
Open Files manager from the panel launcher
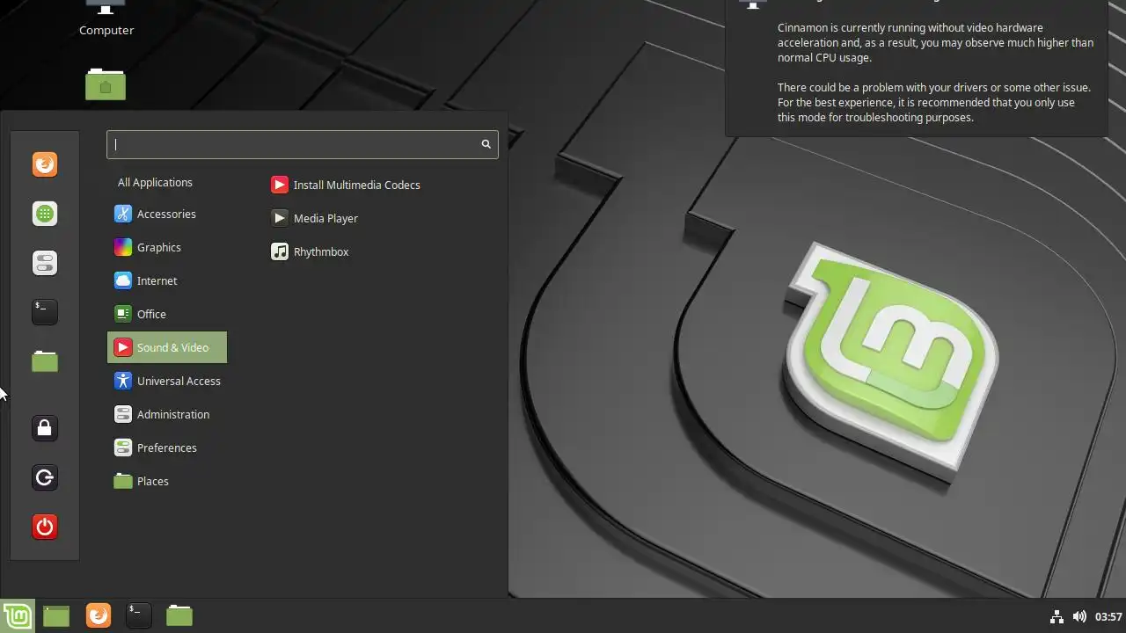coord(179,615)
